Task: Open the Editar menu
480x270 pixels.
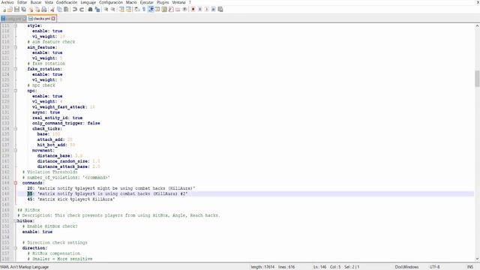Action: (x=22, y=2)
